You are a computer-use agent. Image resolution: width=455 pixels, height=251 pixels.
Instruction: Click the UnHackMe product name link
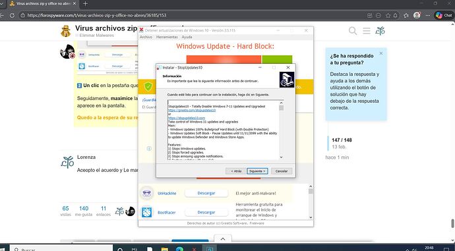point(167,193)
